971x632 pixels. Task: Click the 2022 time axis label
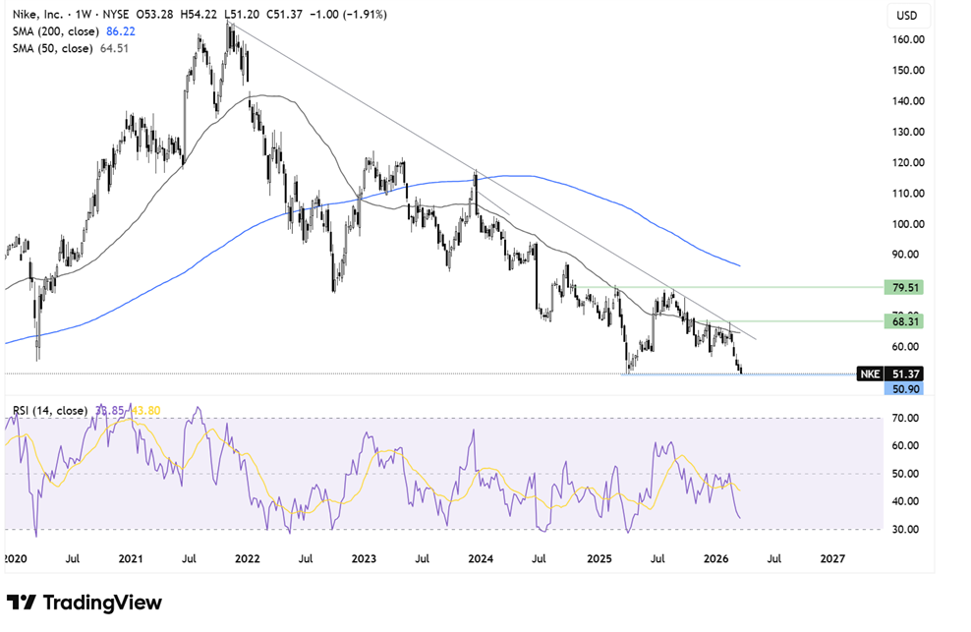click(247, 559)
